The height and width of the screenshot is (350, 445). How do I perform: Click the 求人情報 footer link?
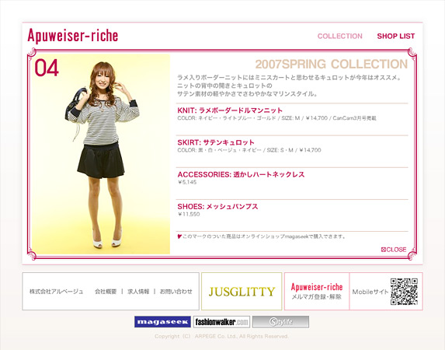pyautogui.click(x=138, y=292)
